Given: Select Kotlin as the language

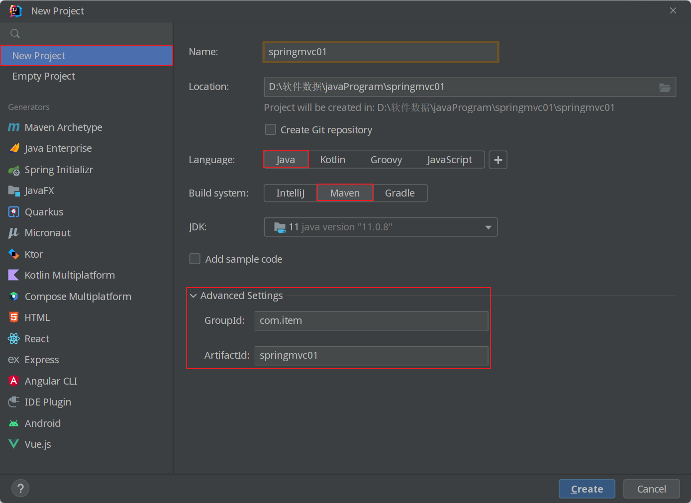Looking at the screenshot, I should (332, 160).
